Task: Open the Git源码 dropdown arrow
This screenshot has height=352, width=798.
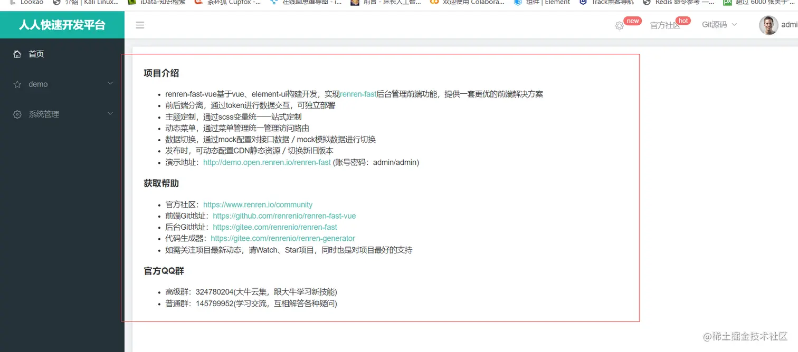Action: (734, 25)
